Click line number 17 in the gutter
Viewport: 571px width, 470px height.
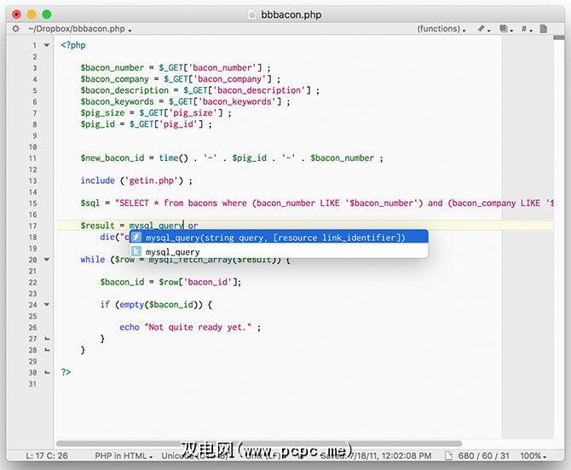coord(32,226)
